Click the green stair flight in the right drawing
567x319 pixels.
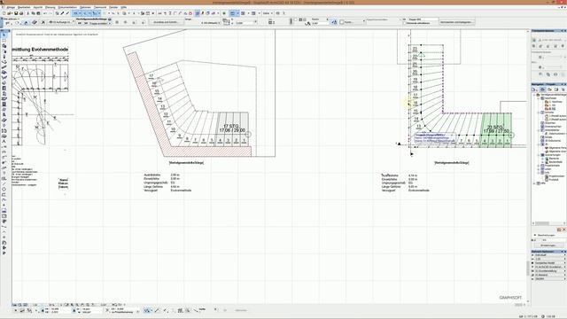[x=496, y=129]
